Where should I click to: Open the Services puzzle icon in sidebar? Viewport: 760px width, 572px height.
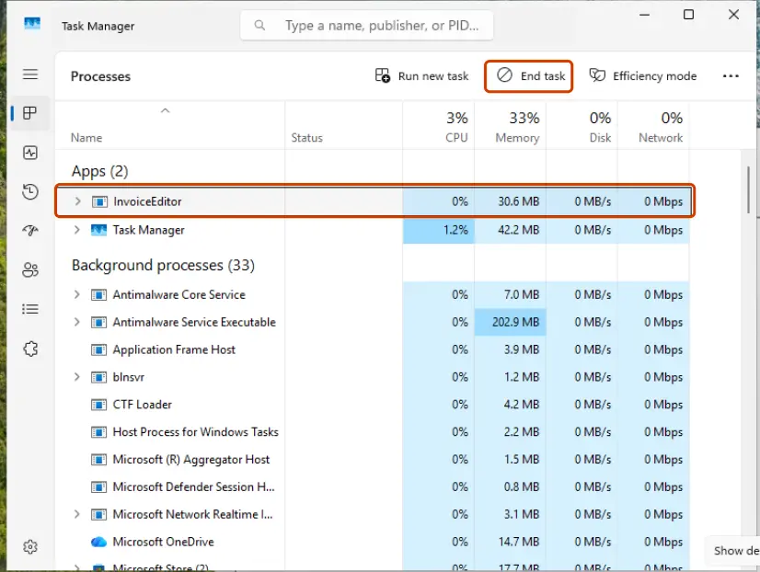point(30,349)
